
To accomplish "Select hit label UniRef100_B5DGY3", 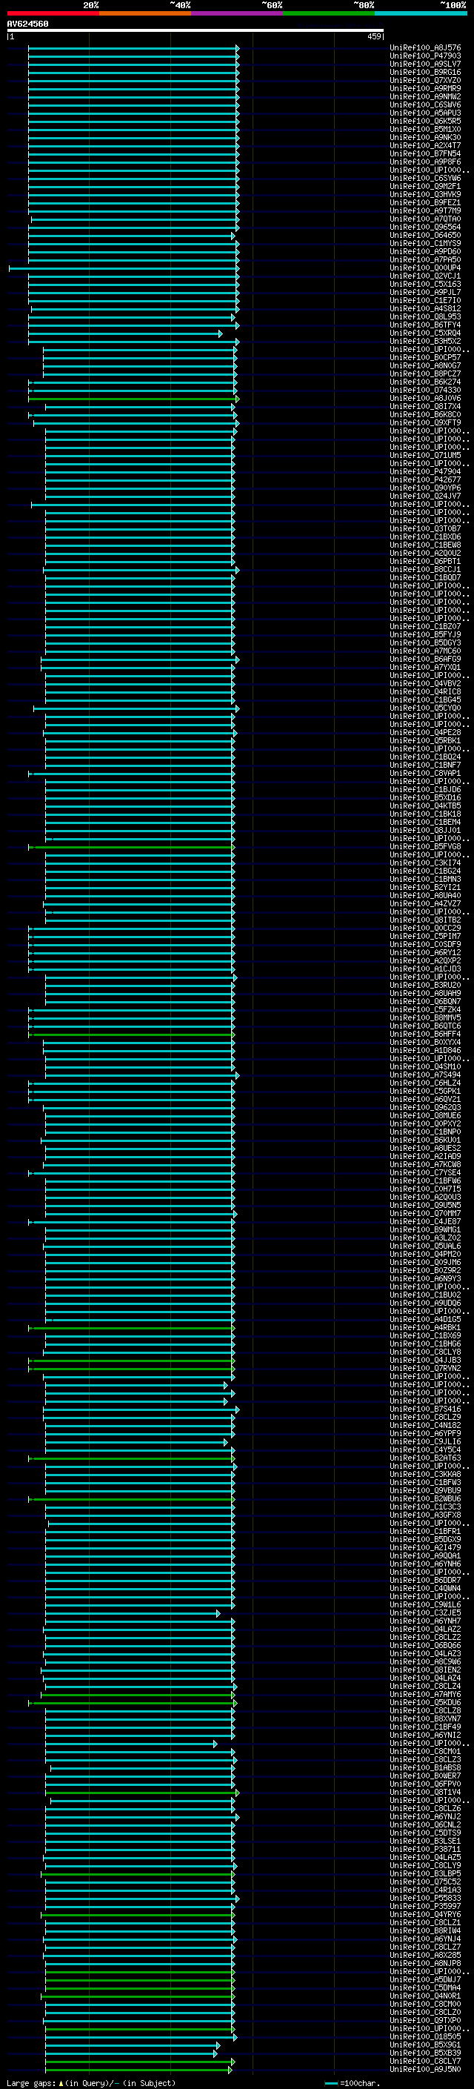I will [425, 643].
